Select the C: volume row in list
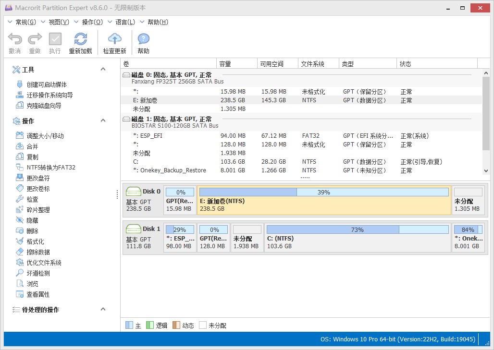 [x=301, y=161]
